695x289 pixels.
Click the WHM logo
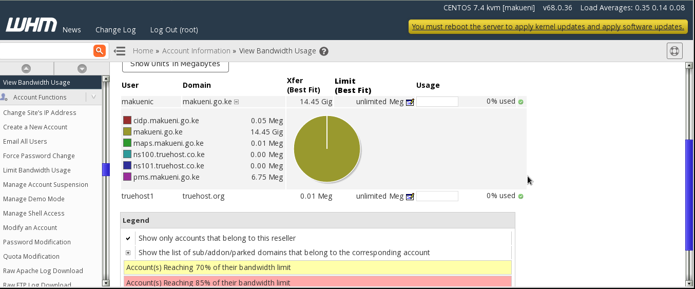click(x=31, y=26)
